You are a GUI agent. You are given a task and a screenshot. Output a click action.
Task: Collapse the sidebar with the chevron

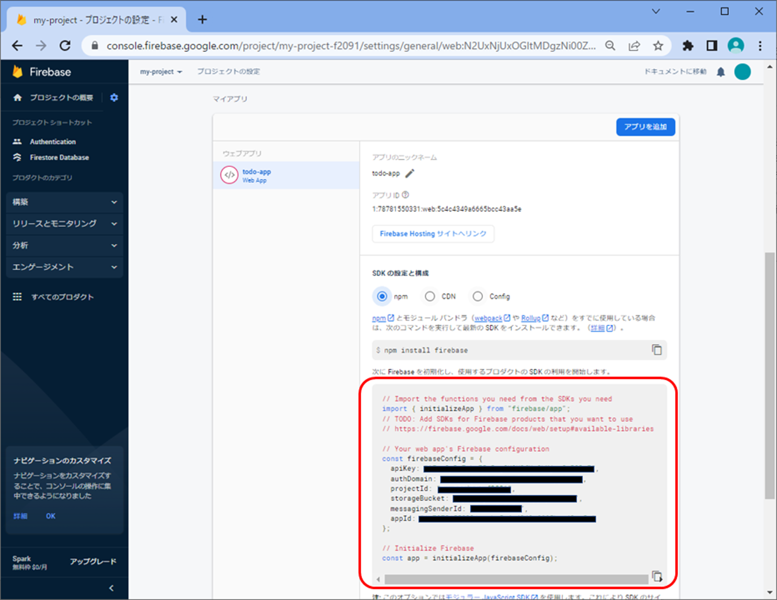click(x=111, y=588)
